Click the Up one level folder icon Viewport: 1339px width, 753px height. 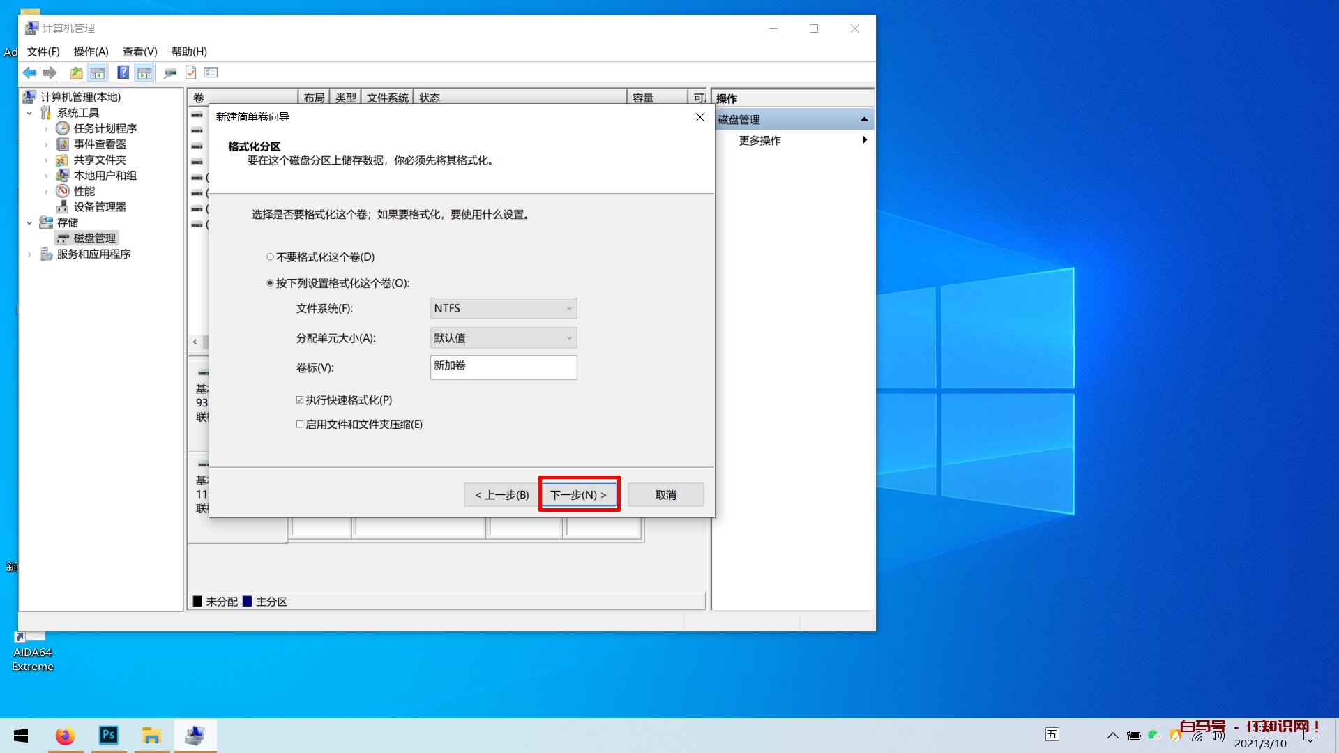(x=76, y=73)
